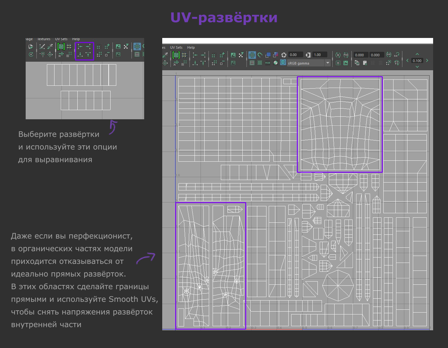Screen dimensions: 448x348
Task: Click the align-top up-arrow icon in small UV Editor
Action: click(x=88, y=54)
